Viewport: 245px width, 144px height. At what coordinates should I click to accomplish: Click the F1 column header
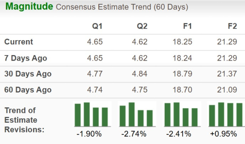pos(187,26)
